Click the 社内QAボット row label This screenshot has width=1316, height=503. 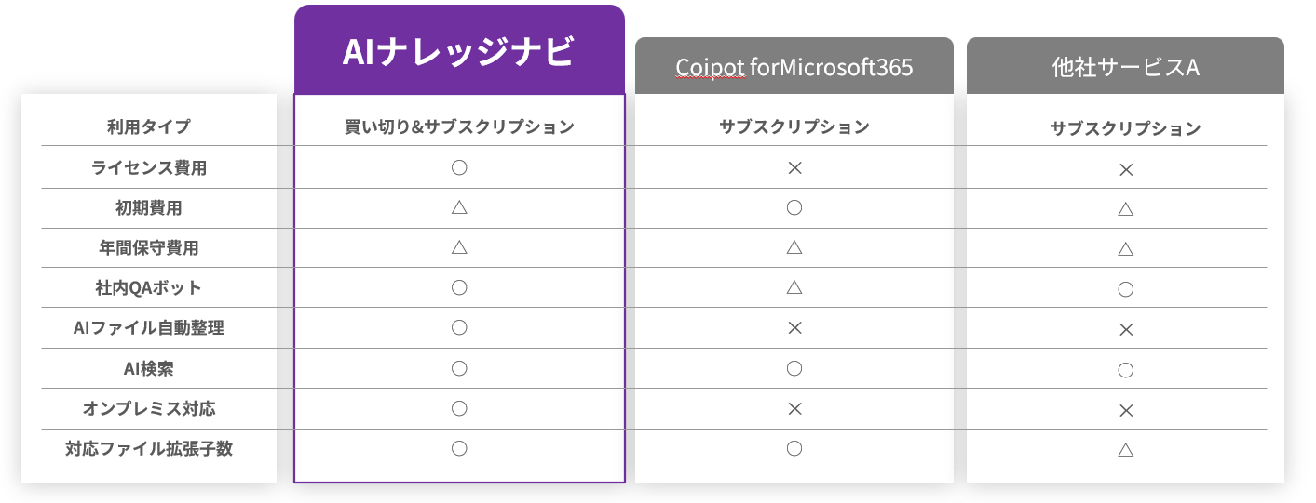click(149, 287)
